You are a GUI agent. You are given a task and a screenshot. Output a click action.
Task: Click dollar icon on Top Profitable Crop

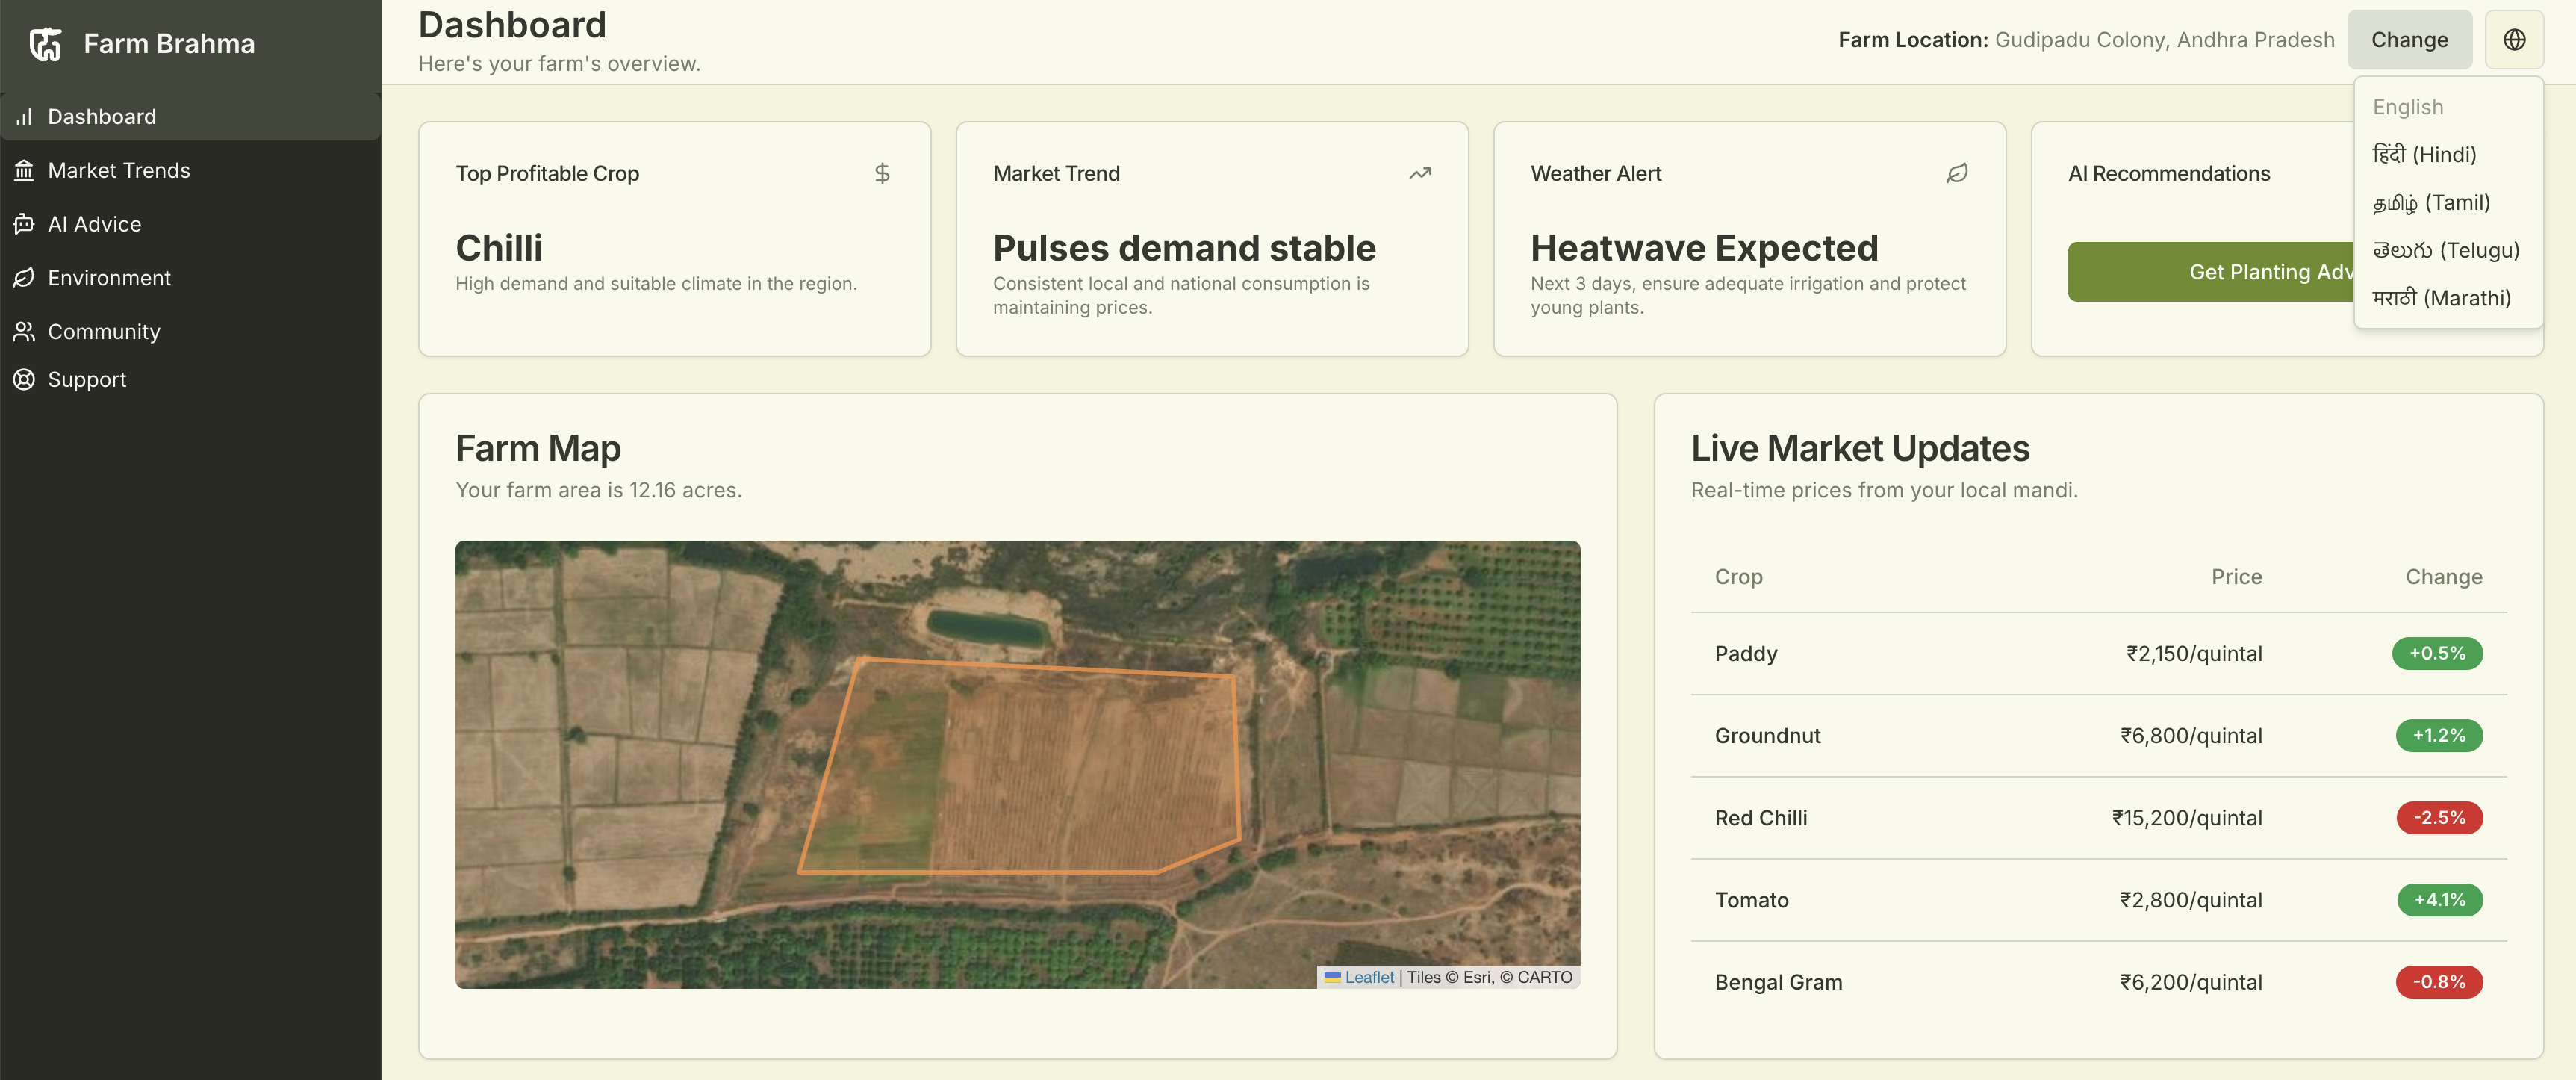[881, 173]
